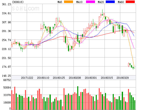Image resolution: width=150 pixels, height=110 pixels.
Task: Click the 174.87 price axis label
Action: pyautogui.click(x=6, y=67)
